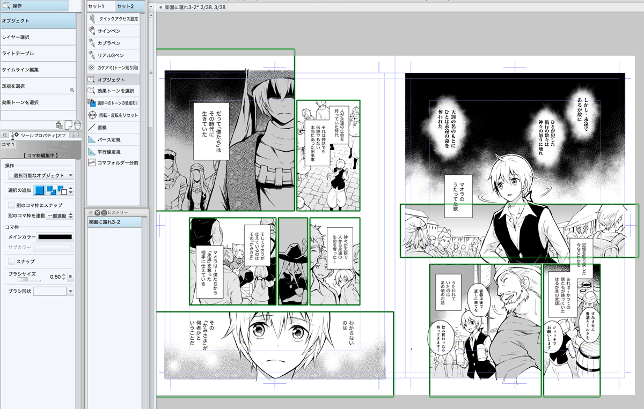Select カケアミ(トーン削り用) pattern icon
Image resolution: width=644 pixels, height=409 pixels.
[x=92, y=68]
